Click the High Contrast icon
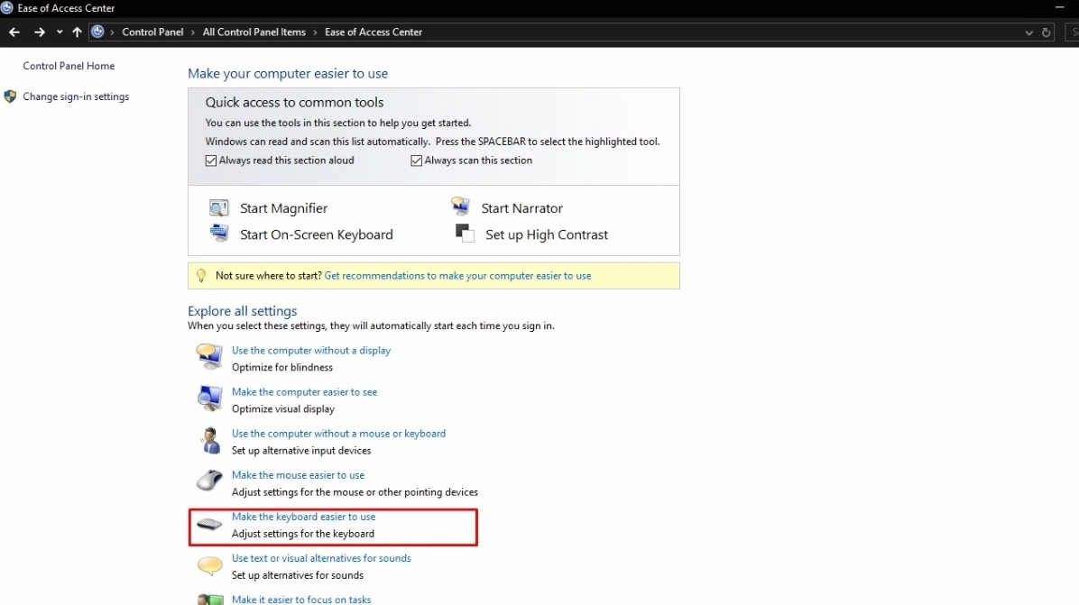 coord(466,234)
